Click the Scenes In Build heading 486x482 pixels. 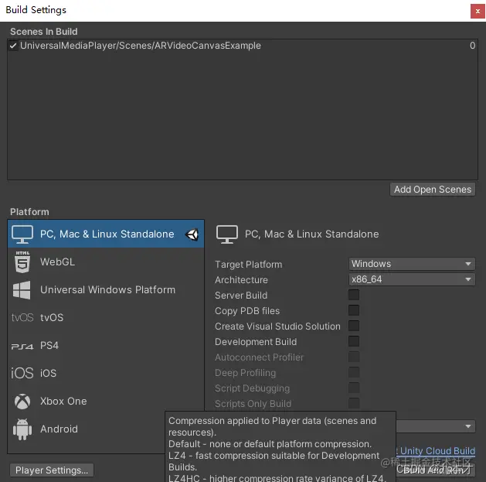[44, 32]
